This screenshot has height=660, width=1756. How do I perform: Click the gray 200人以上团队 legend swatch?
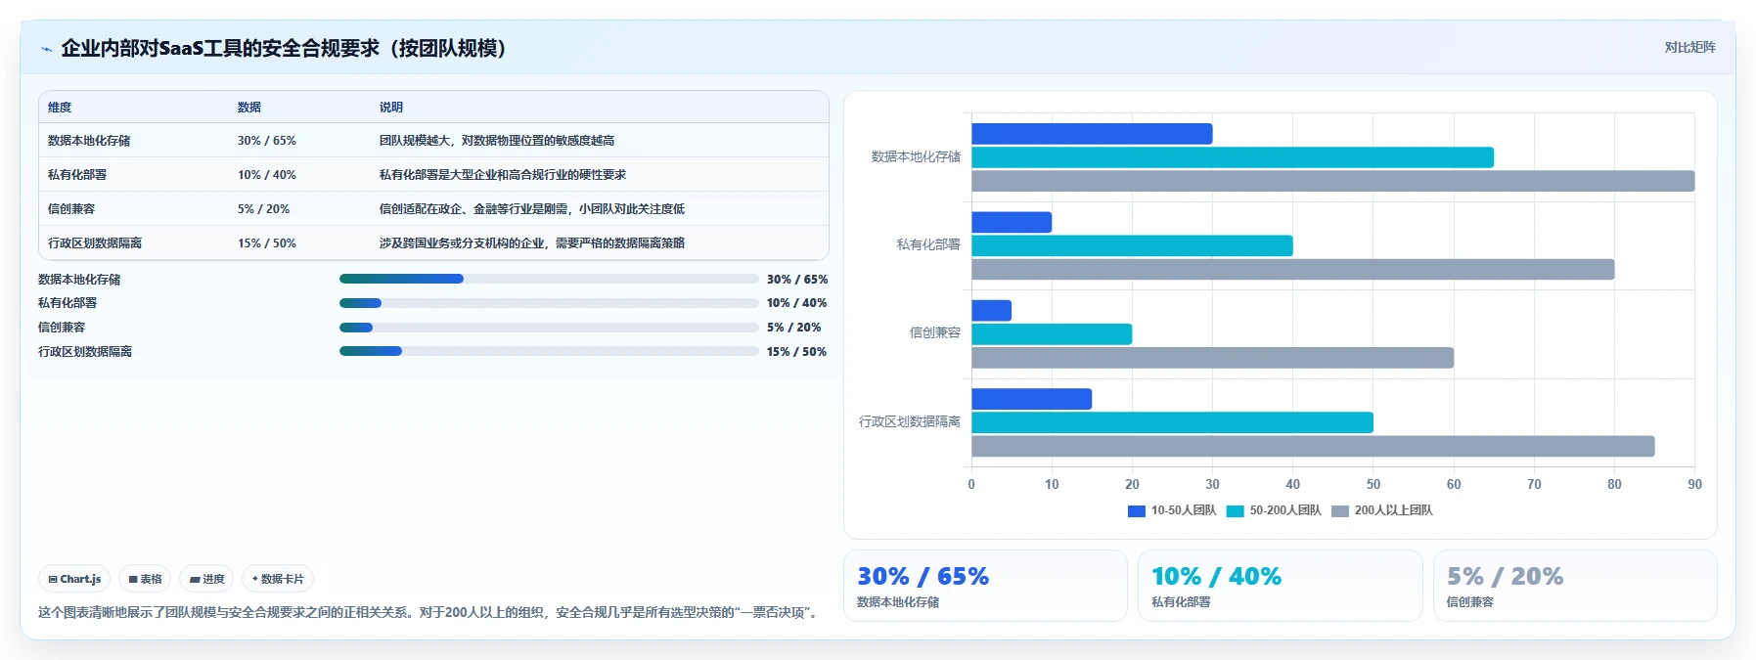(x=1340, y=510)
